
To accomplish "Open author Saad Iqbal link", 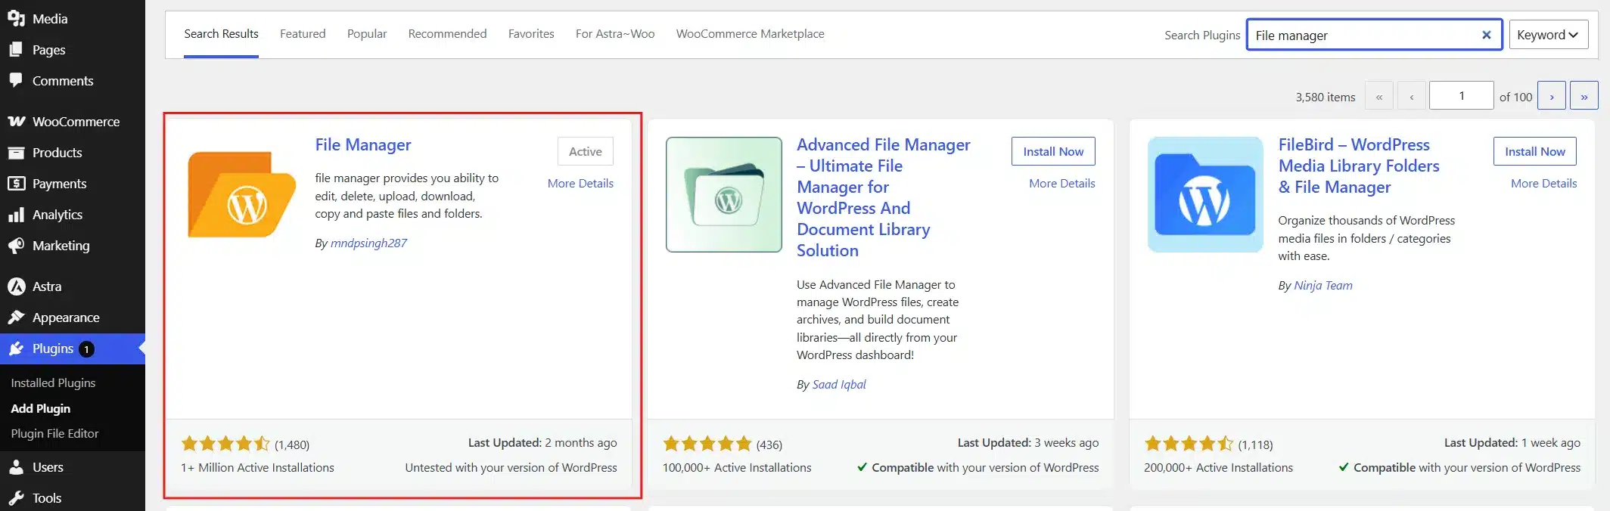I will [x=839, y=384].
